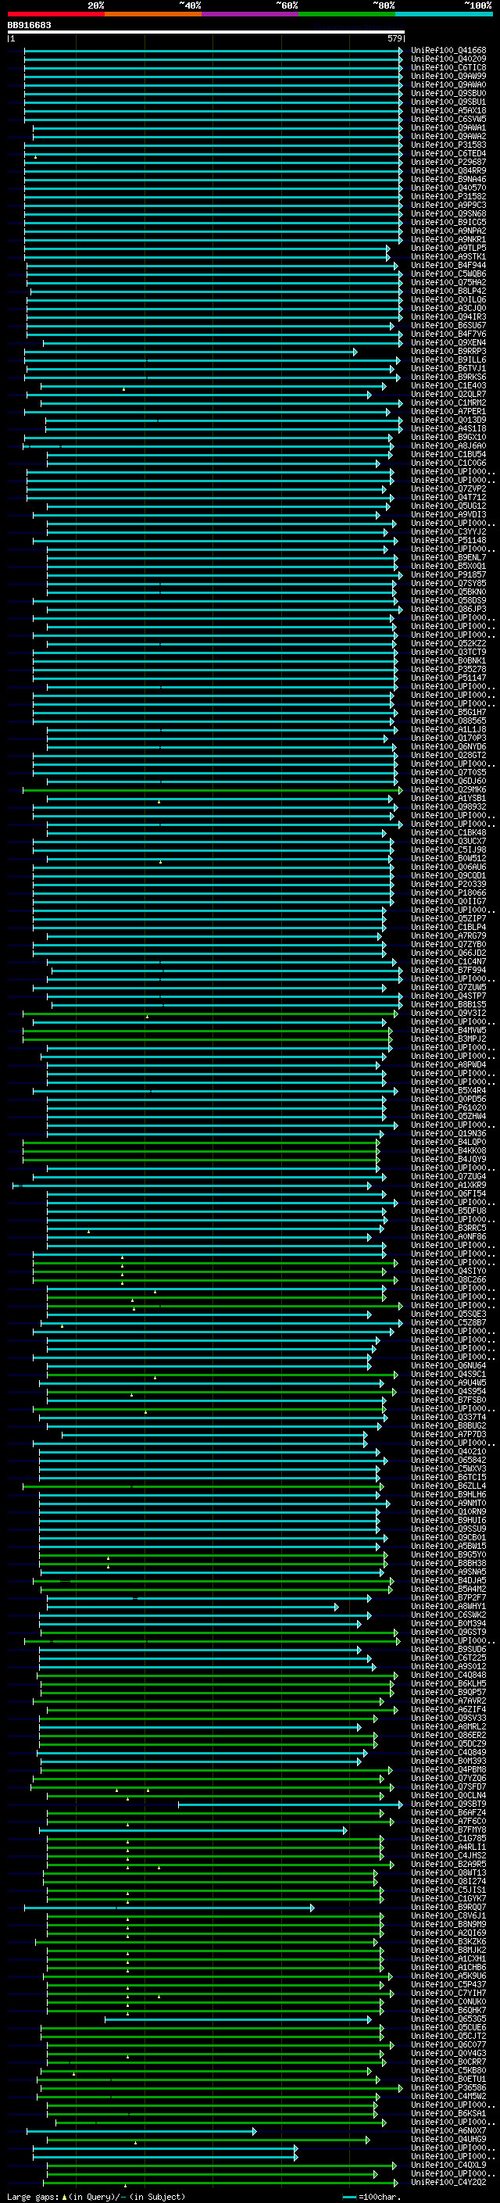Click the UniRef100_A7PER1 label

pyautogui.click(x=448, y=412)
